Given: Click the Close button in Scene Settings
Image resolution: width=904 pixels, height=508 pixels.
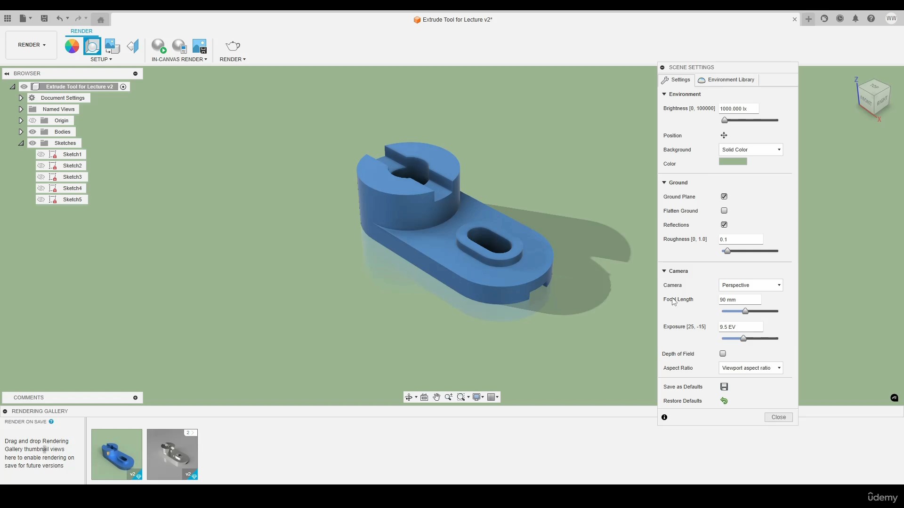Looking at the screenshot, I should (778, 417).
